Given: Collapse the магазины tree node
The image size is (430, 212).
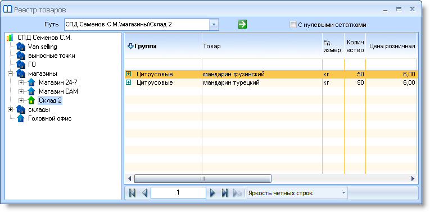Looking at the screenshot, I should [x=11, y=73].
